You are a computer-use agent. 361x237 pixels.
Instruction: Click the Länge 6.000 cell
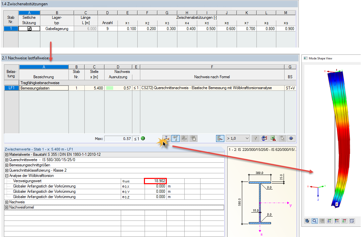(86, 29)
